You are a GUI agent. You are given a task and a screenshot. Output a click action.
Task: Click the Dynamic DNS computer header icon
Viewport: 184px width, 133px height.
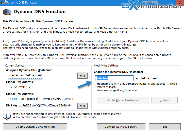[7, 12]
